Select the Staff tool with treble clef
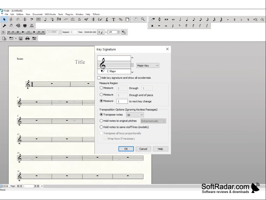266x200 pixels. [x=11, y=20]
